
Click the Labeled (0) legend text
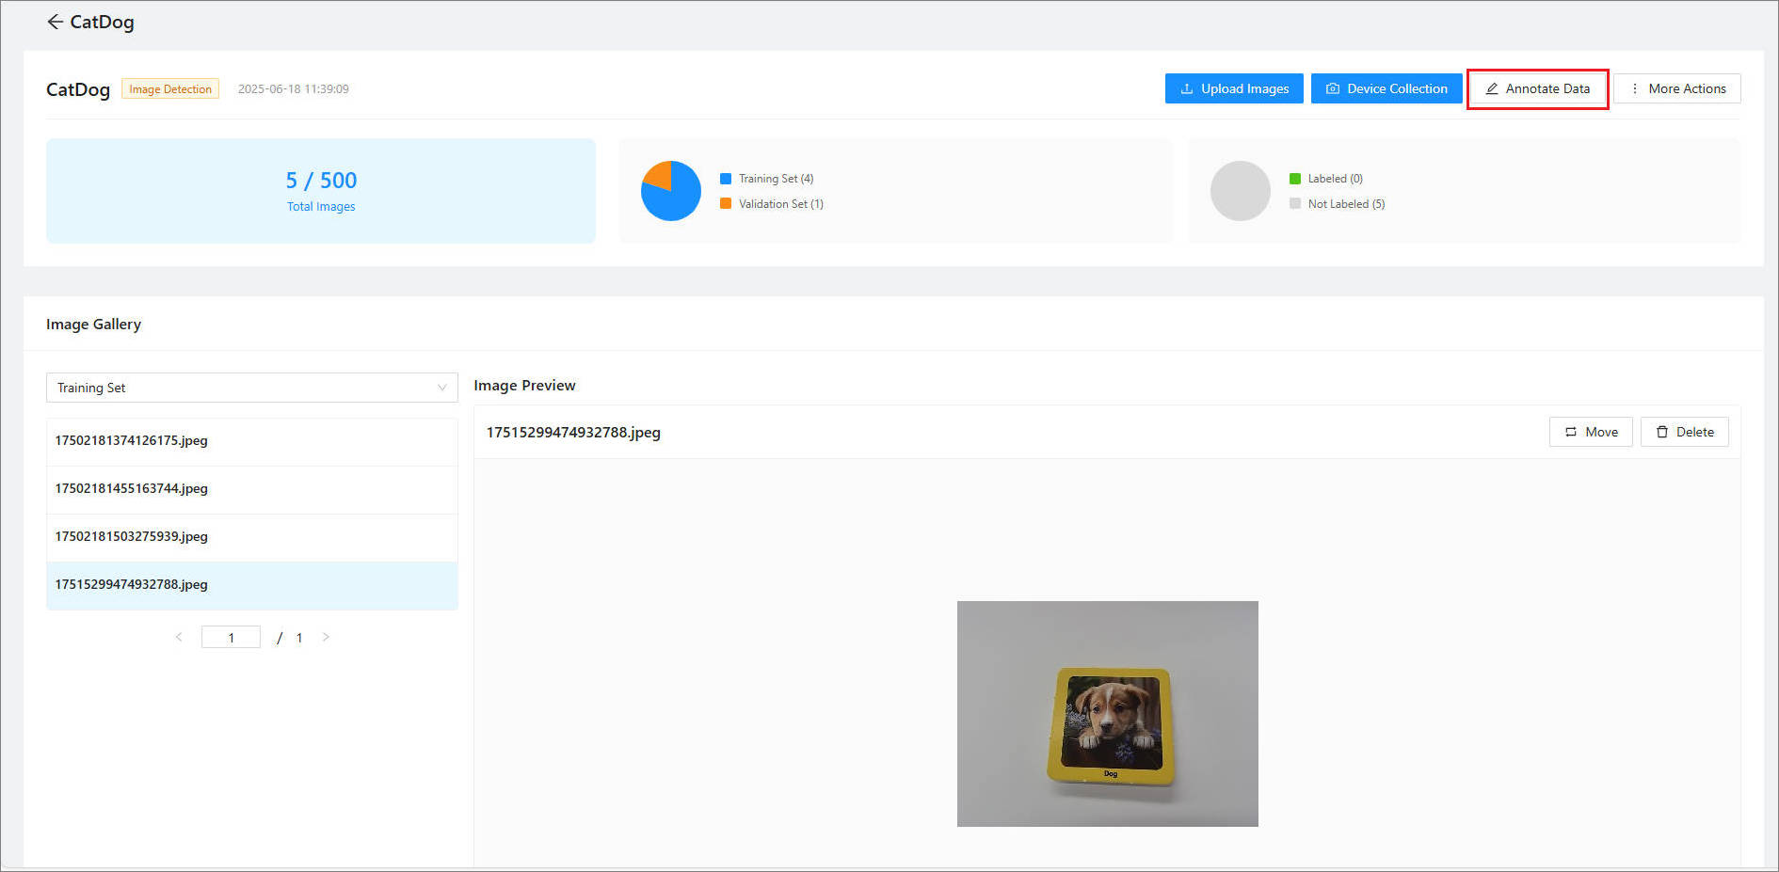pyautogui.click(x=1335, y=179)
